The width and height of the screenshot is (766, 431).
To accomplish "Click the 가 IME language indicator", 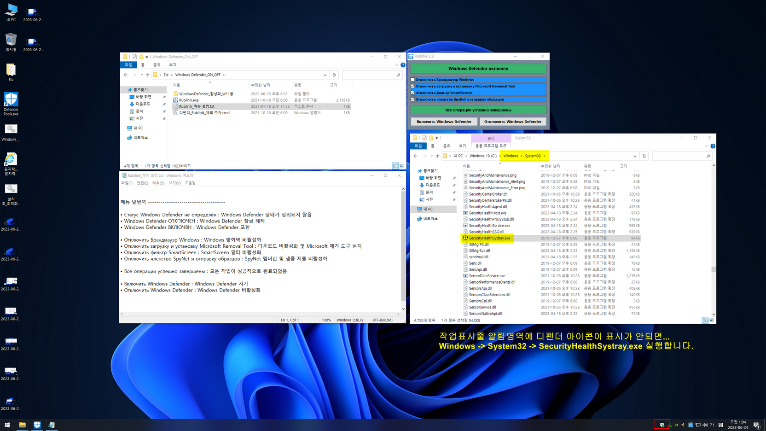I will pos(712,425).
